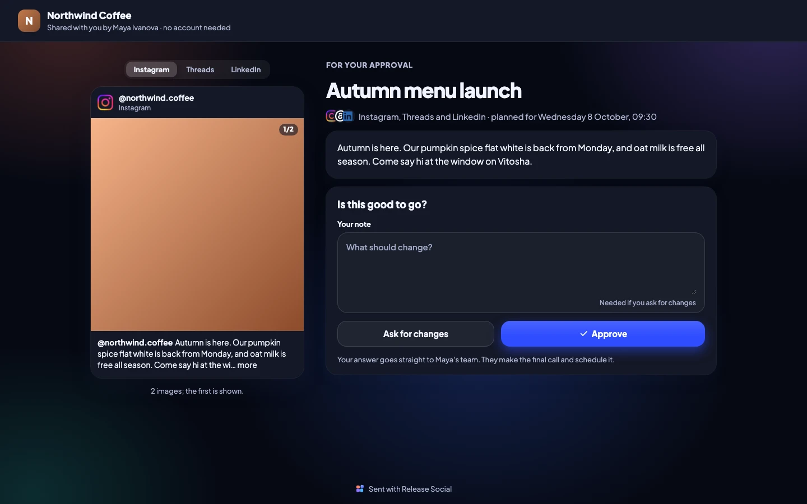Click the Release Social logo in the footer
Viewport: 807px width, 504px height.
[x=360, y=489]
